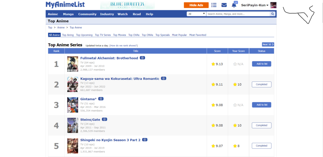The height and width of the screenshot is (157, 323).
Task: Click the user profile avatar
Action: [273, 5]
